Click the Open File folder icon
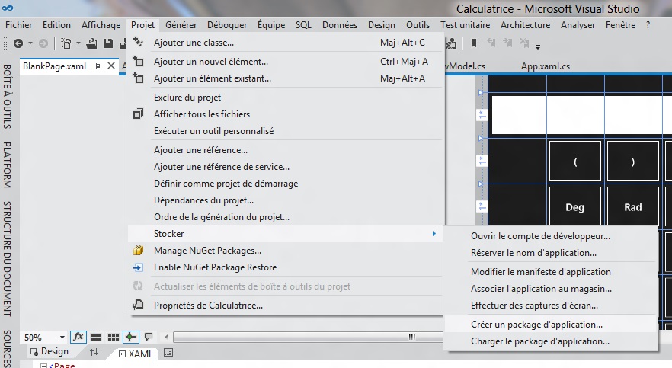672x368 pixels. (x=91, y=43)
